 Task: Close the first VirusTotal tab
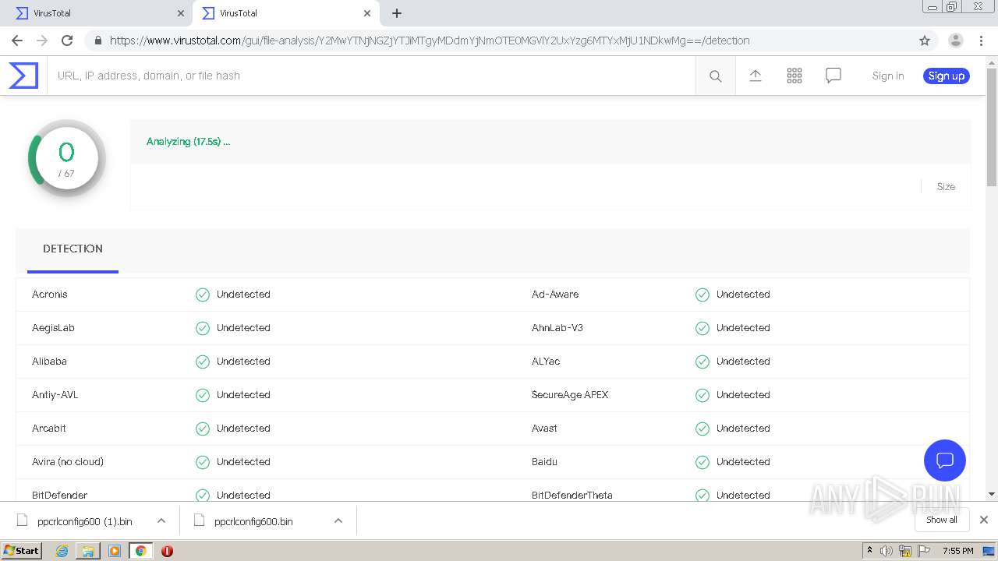click(x=181, y=13)
